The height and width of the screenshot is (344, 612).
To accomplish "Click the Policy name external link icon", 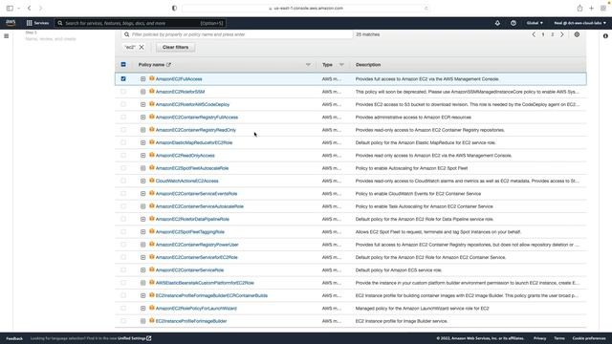I will (x=168, y=65).
